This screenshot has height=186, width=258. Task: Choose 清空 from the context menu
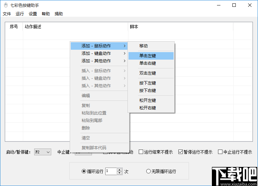pyautogui.click(x=99, y=138)
